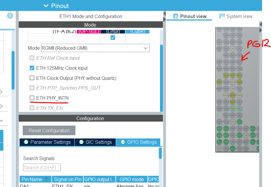
Task: Select the PD14 pin on the chip
Action: (x=233, y=69)
